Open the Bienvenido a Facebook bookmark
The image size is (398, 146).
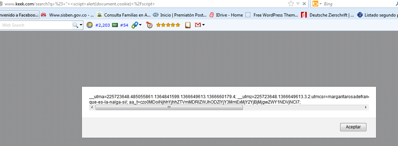19,15
